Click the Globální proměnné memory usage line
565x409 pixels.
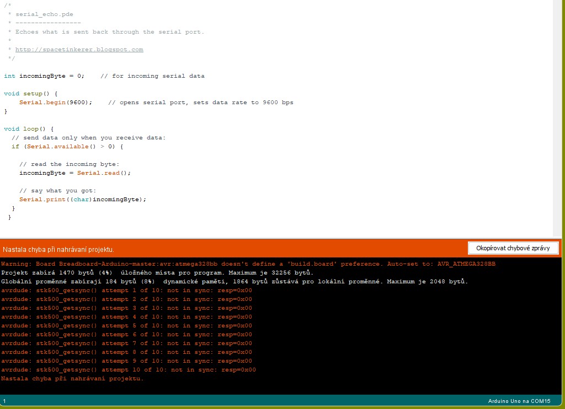pos(234,282)
